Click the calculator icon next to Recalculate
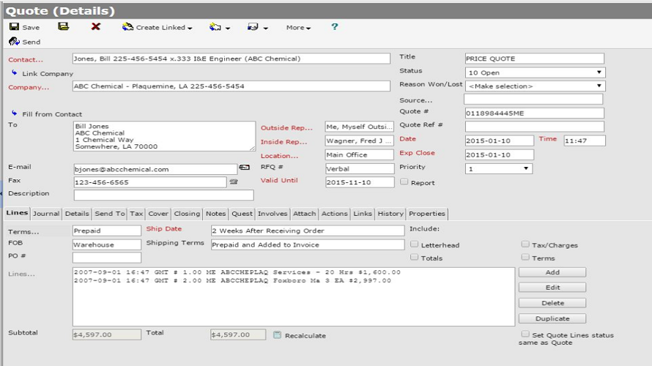This screenshot has height=366, width=652. tap(277, 335)
